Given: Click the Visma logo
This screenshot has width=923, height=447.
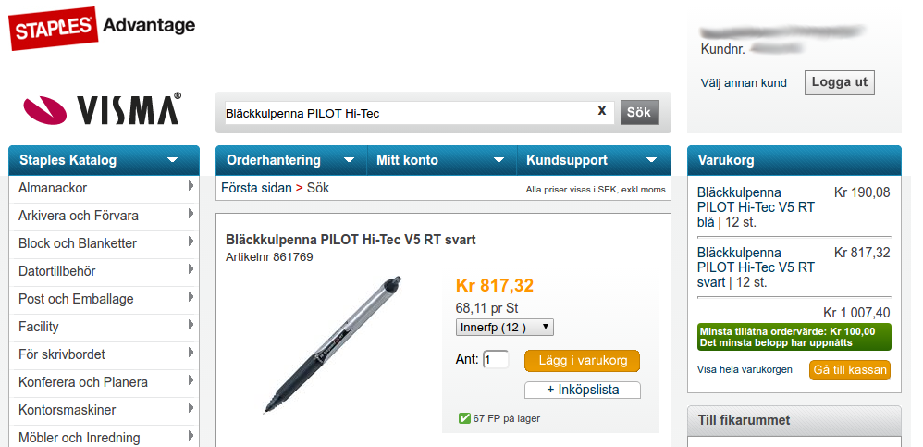Looking at the screenshot, I should (102, 109).
